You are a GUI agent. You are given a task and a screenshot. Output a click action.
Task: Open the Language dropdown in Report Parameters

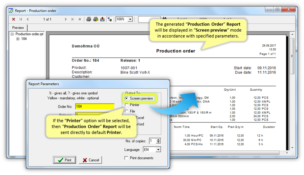coord(158,150)
